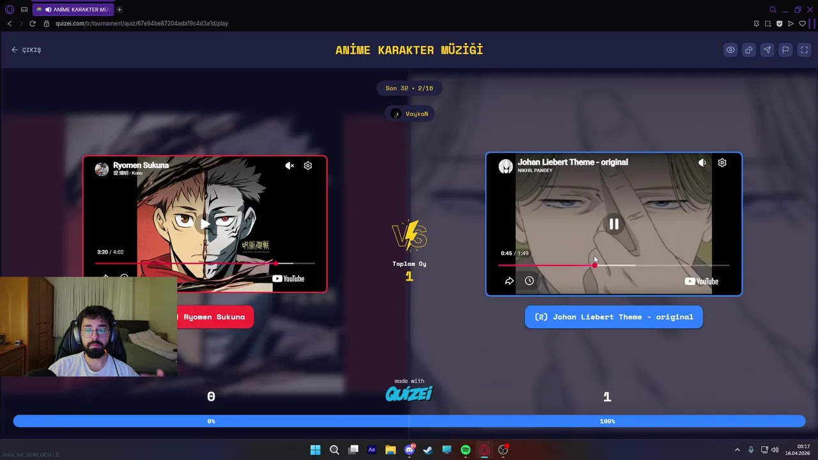Toggle the ad blocker shield icon
The width and height of the screenshot is (818, 460).
pyautogui.click(x=779, y=24)
